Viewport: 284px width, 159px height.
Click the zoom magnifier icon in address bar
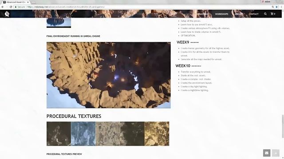click(x=273, y=7)
